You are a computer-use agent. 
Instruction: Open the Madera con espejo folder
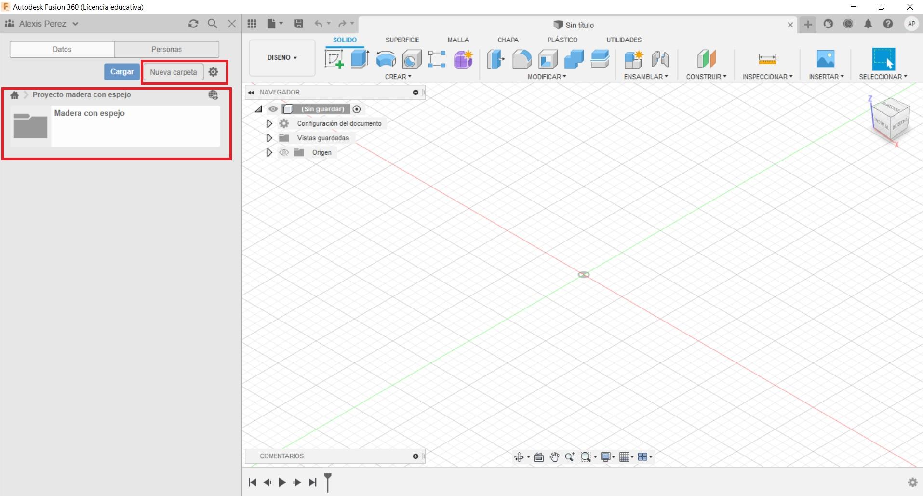tap(115, 126)
